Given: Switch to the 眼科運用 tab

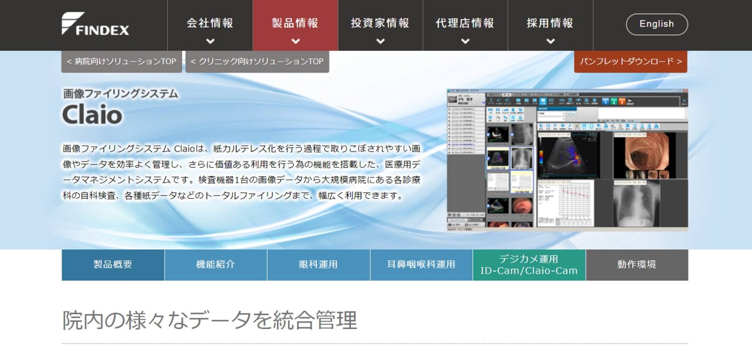Looking at the screenshot, I should pos(318,264).
